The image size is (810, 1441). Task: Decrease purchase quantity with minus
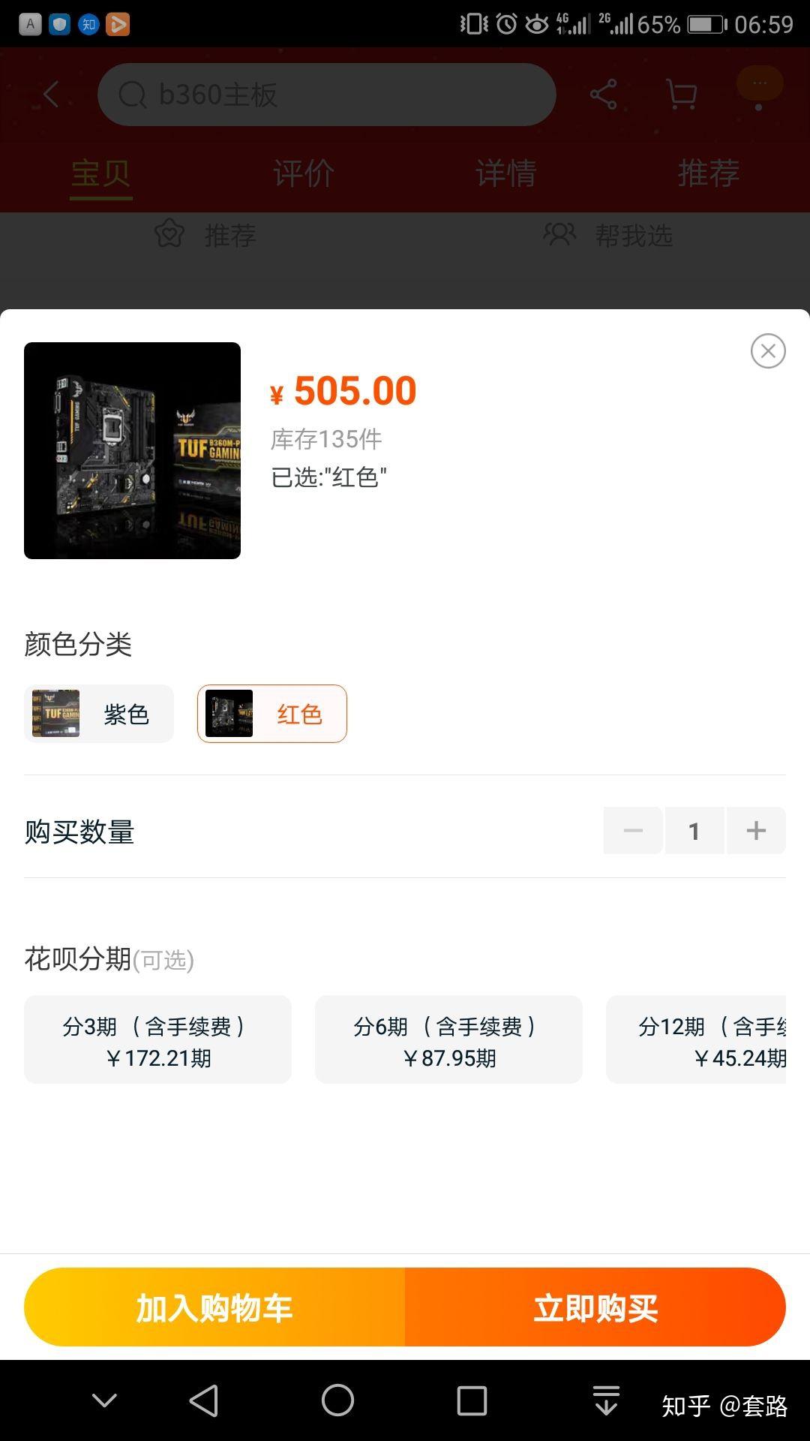pyautogui.click(x=633, y=831)
